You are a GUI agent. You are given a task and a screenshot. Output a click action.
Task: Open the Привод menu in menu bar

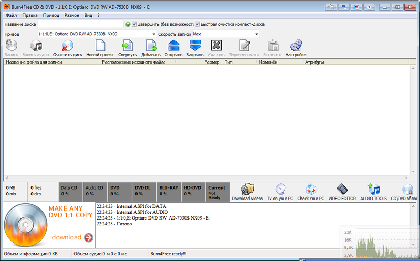(51, 16)
